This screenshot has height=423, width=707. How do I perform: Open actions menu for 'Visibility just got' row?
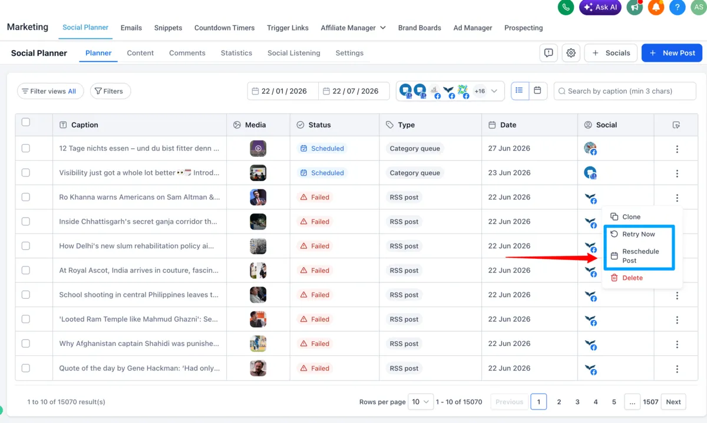[x=677, y=174]
